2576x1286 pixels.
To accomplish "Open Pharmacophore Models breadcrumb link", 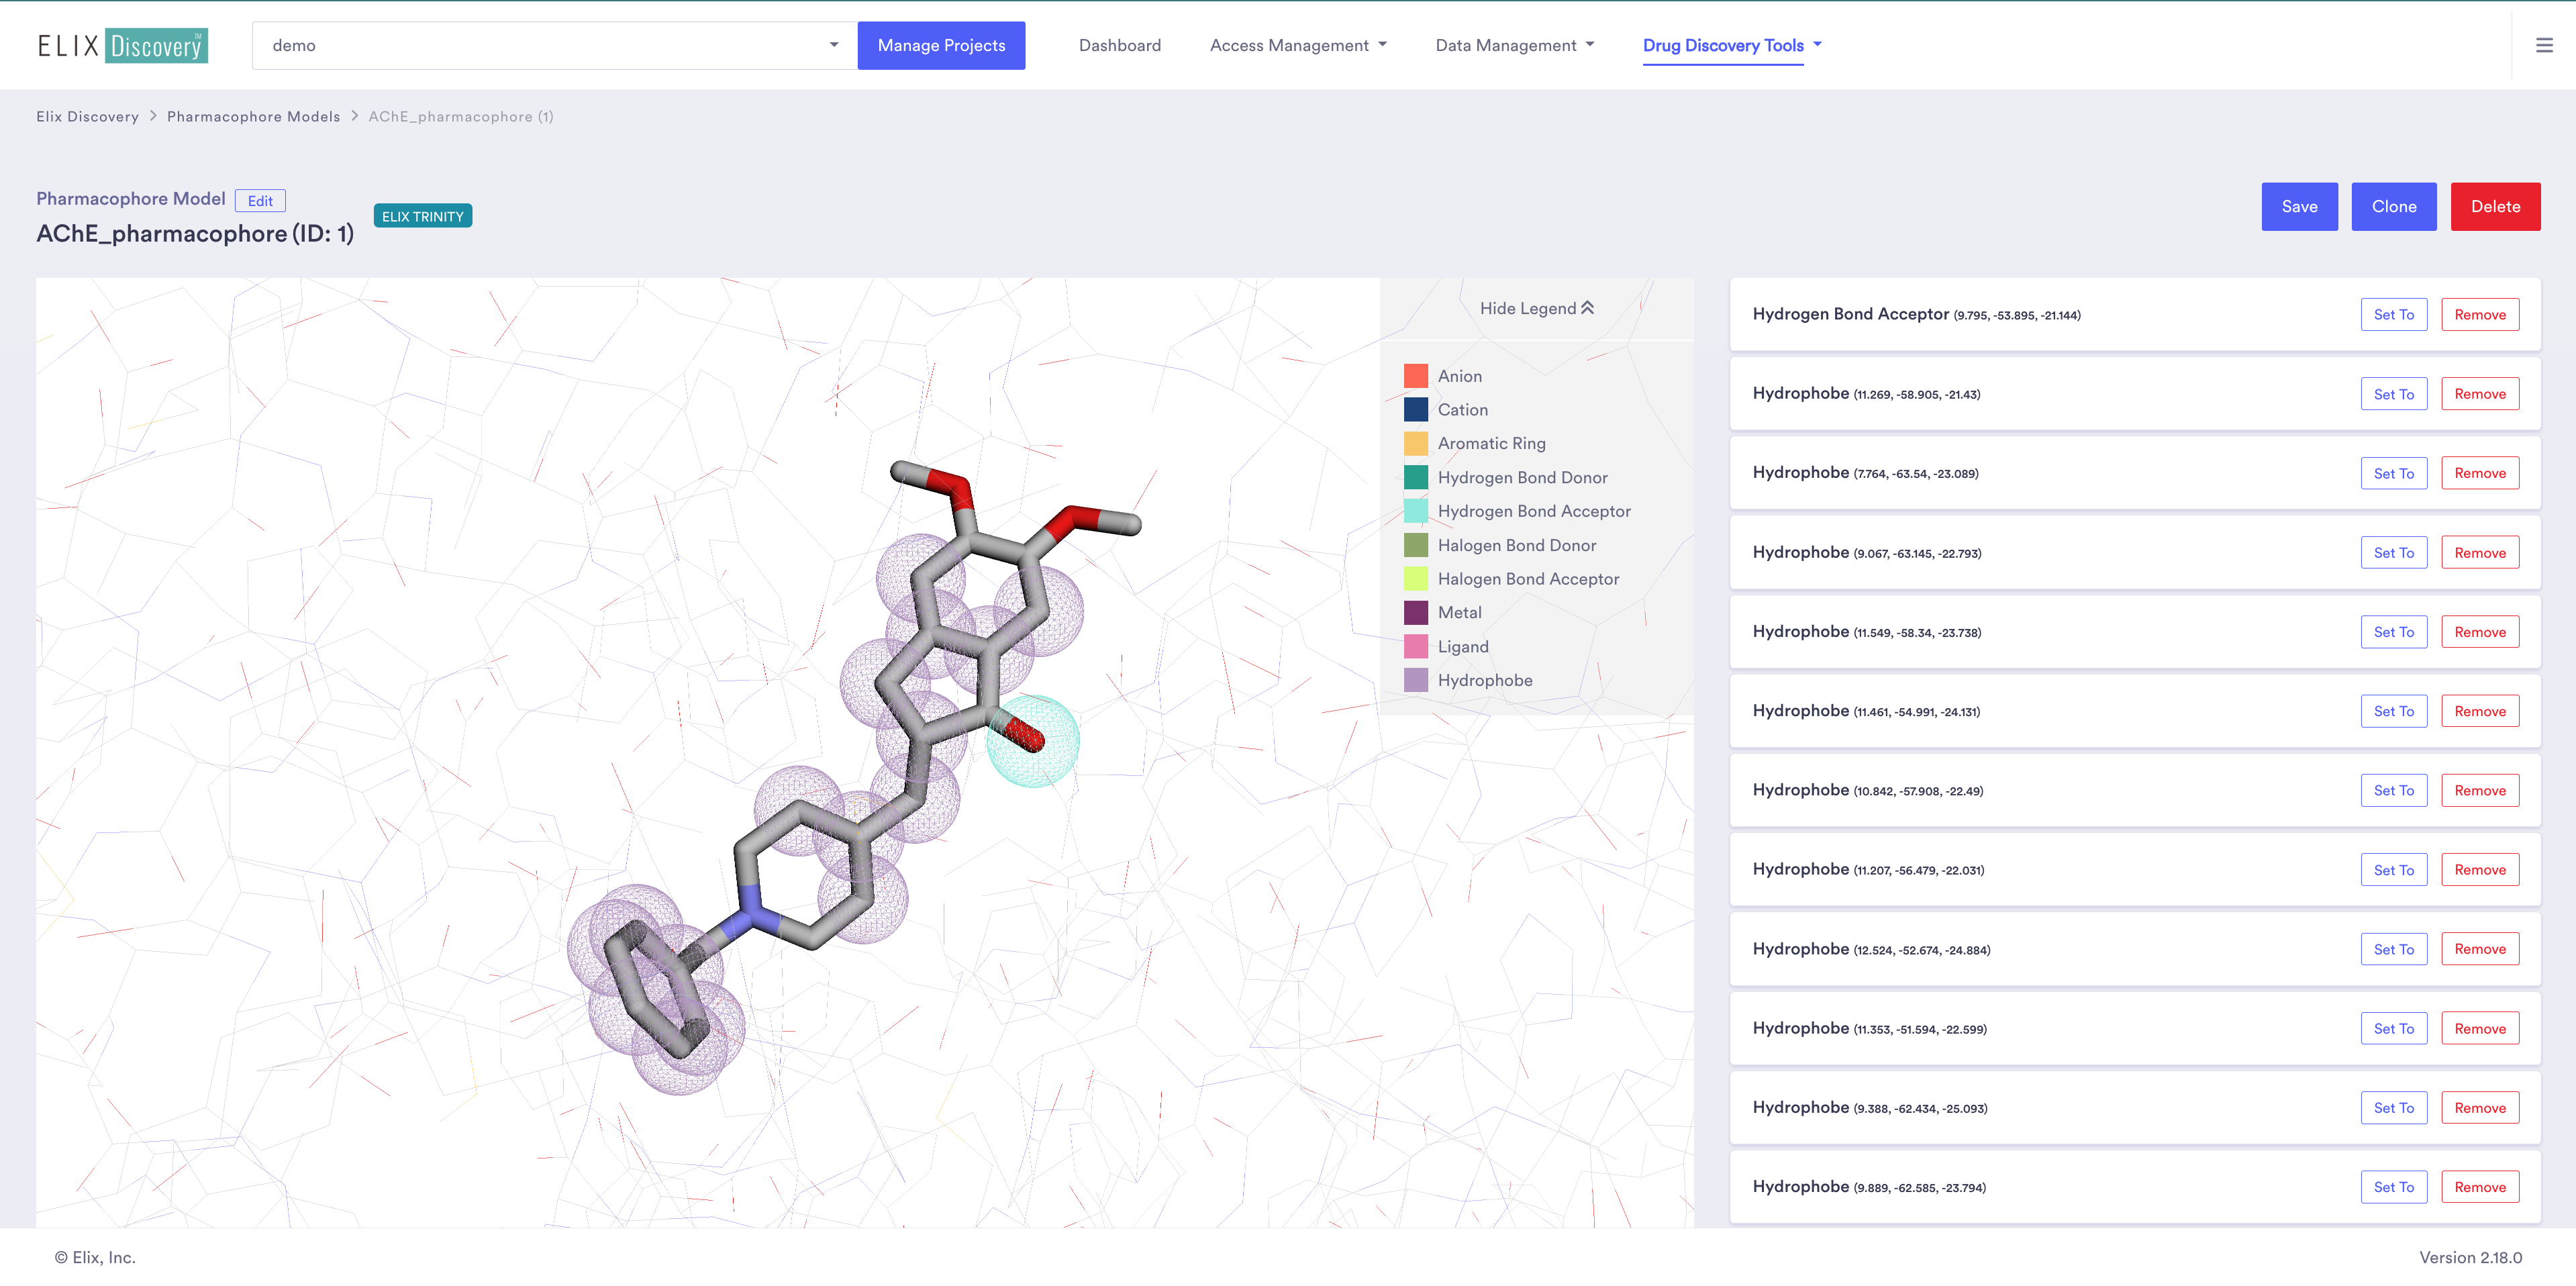I will point(253,117).
